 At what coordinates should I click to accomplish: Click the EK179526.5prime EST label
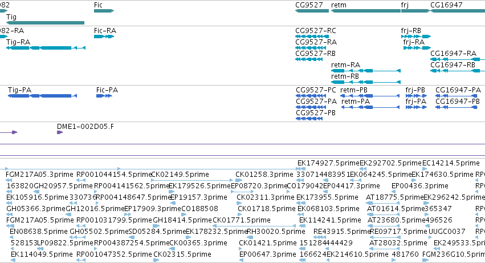pyautogui.click(x=200, y=186)
